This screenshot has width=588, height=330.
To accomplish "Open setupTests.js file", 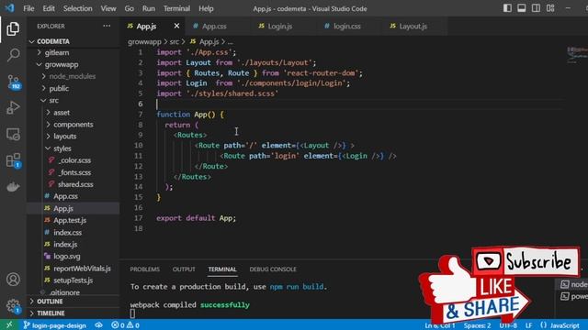I will (73, 280).
